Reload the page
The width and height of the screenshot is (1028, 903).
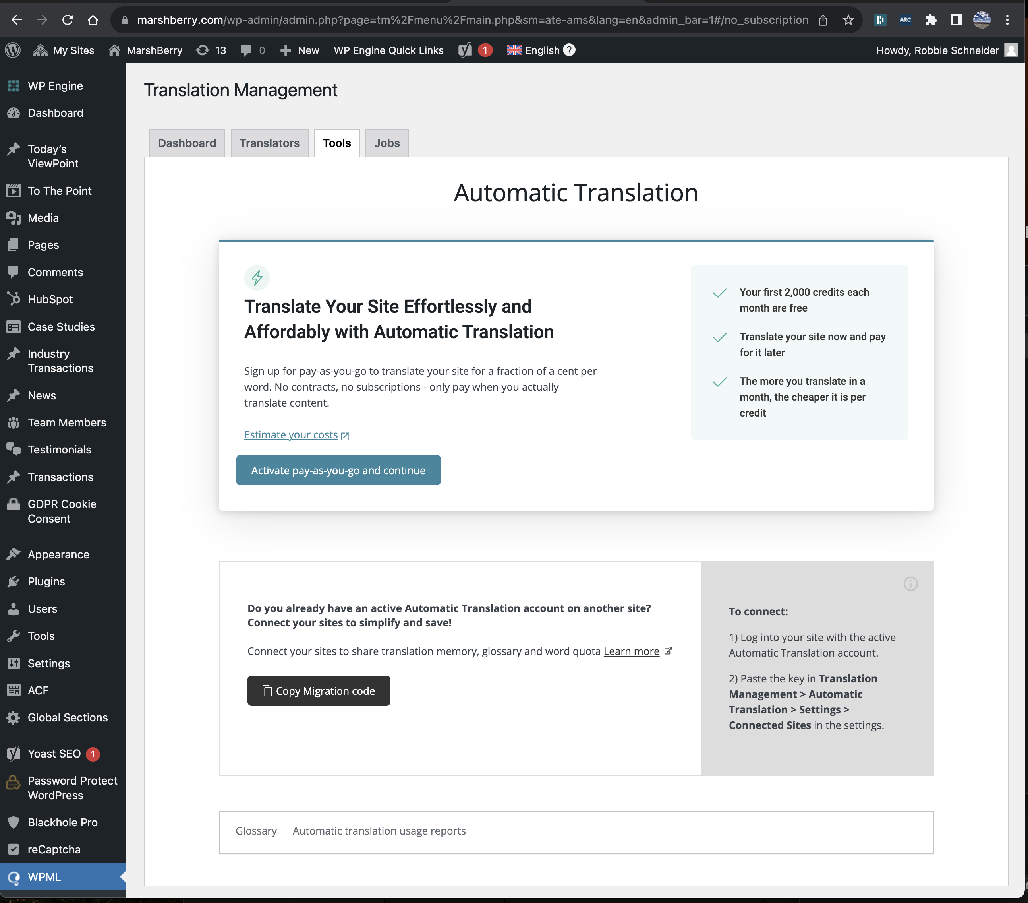tap(68, 20)
